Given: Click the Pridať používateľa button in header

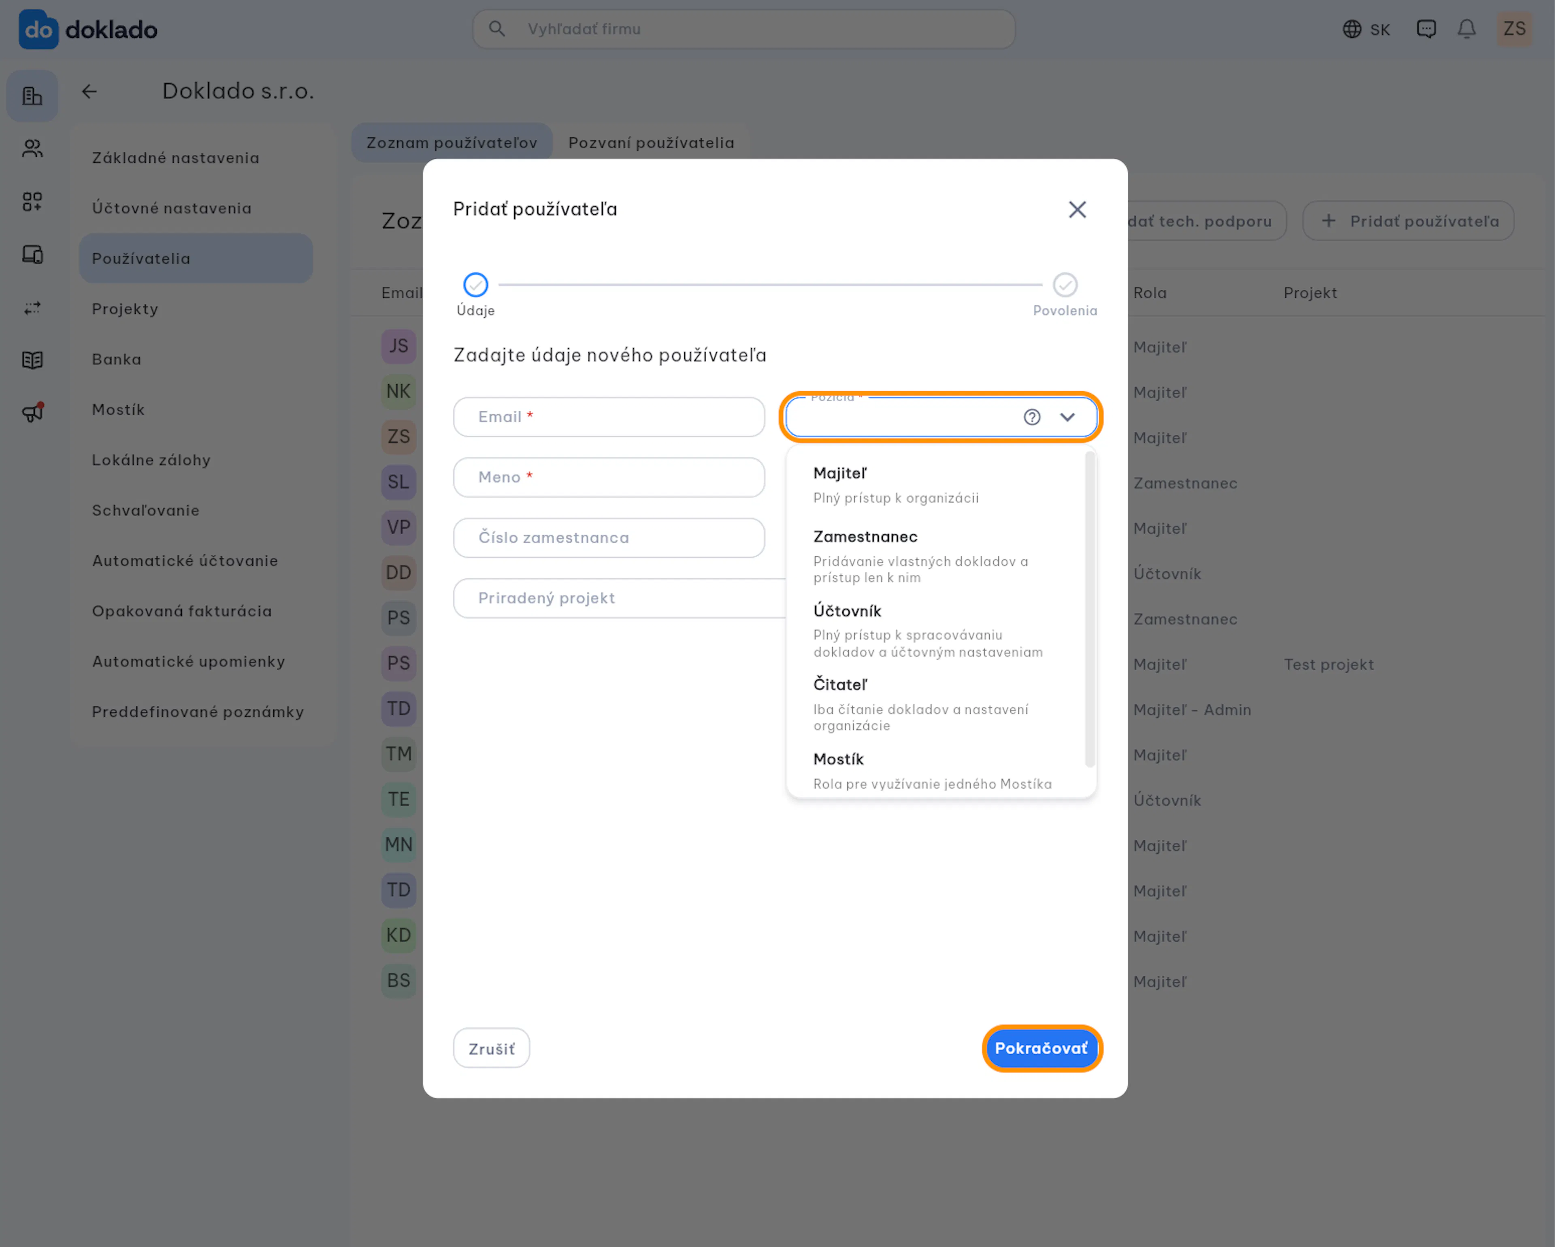Looking at the screenshot, I should (x=1408, y=222).
